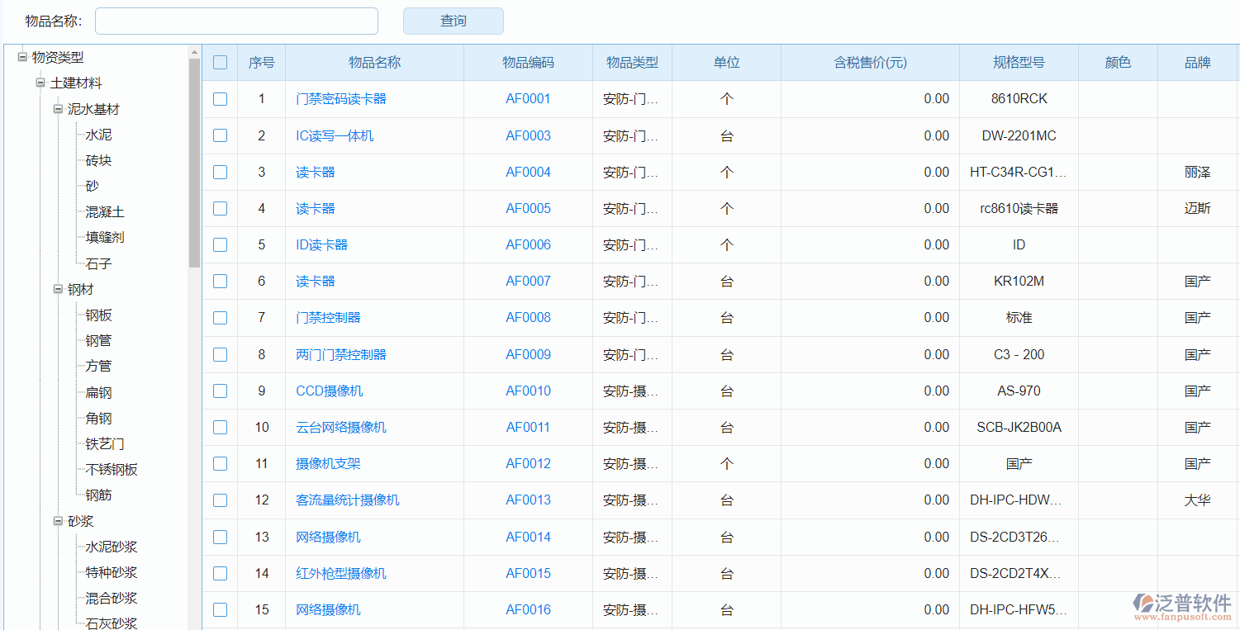Select 混凝土 in the category tree

(105, 212)
